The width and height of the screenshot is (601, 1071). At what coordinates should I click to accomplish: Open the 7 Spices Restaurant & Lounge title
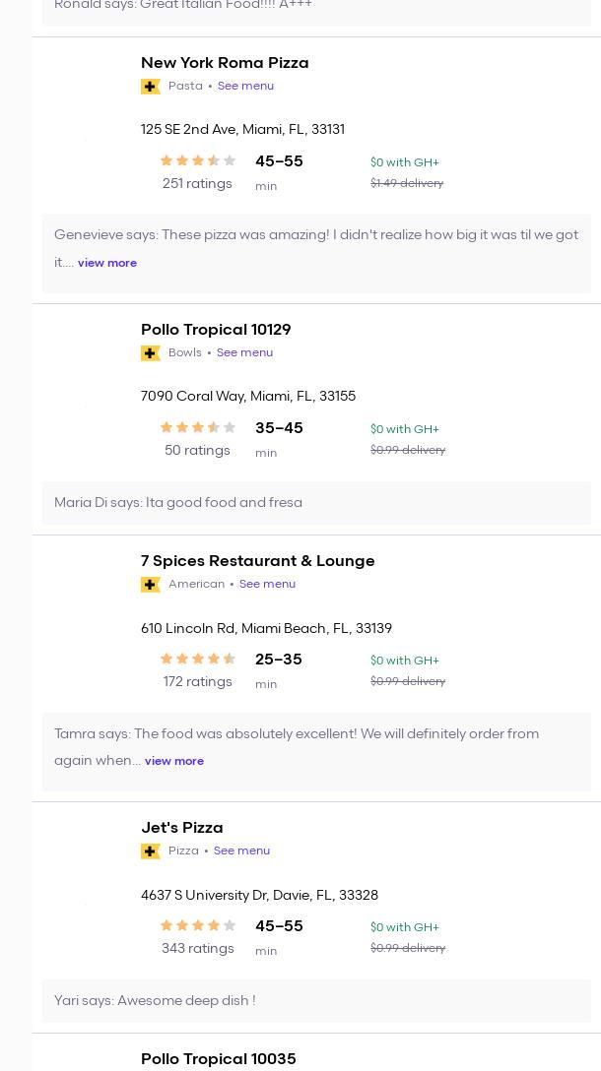257,561
